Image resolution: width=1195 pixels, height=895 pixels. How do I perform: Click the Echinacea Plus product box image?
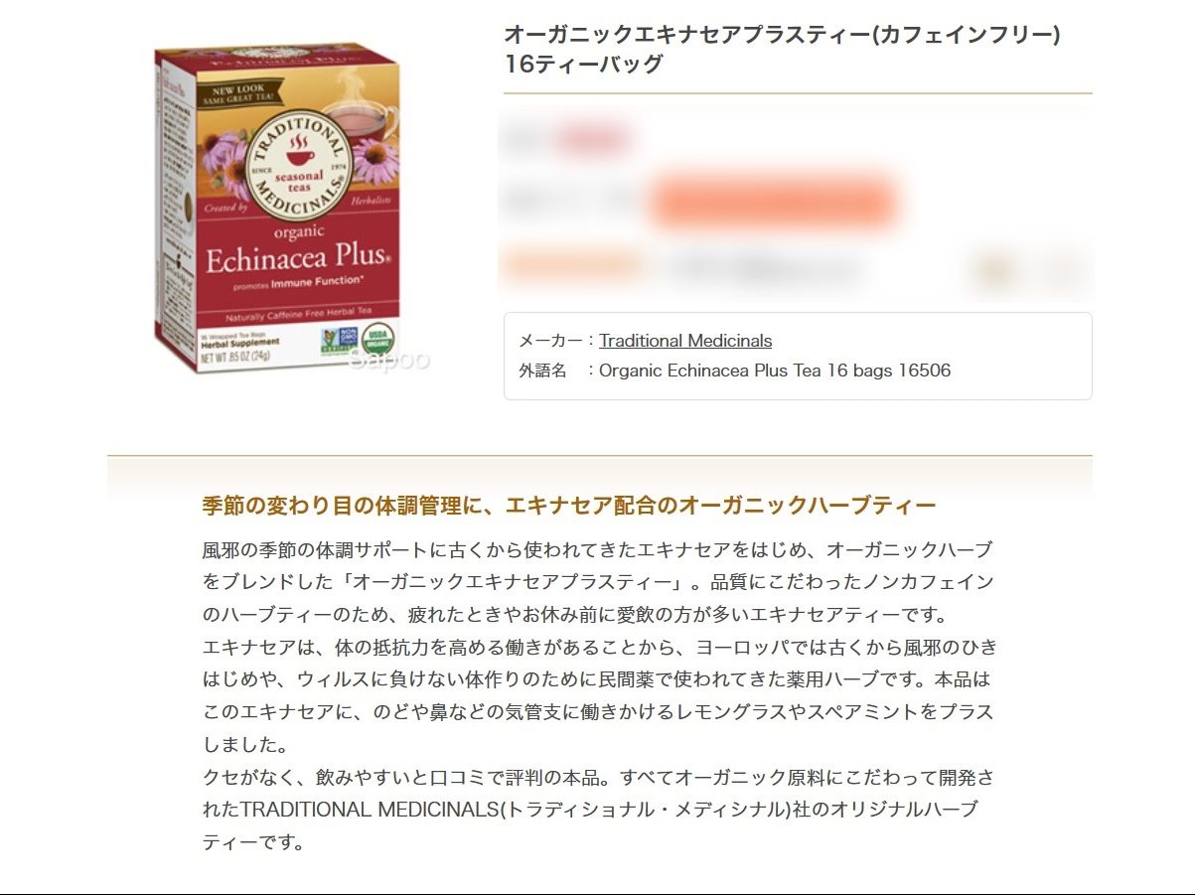tap(277, 208)
